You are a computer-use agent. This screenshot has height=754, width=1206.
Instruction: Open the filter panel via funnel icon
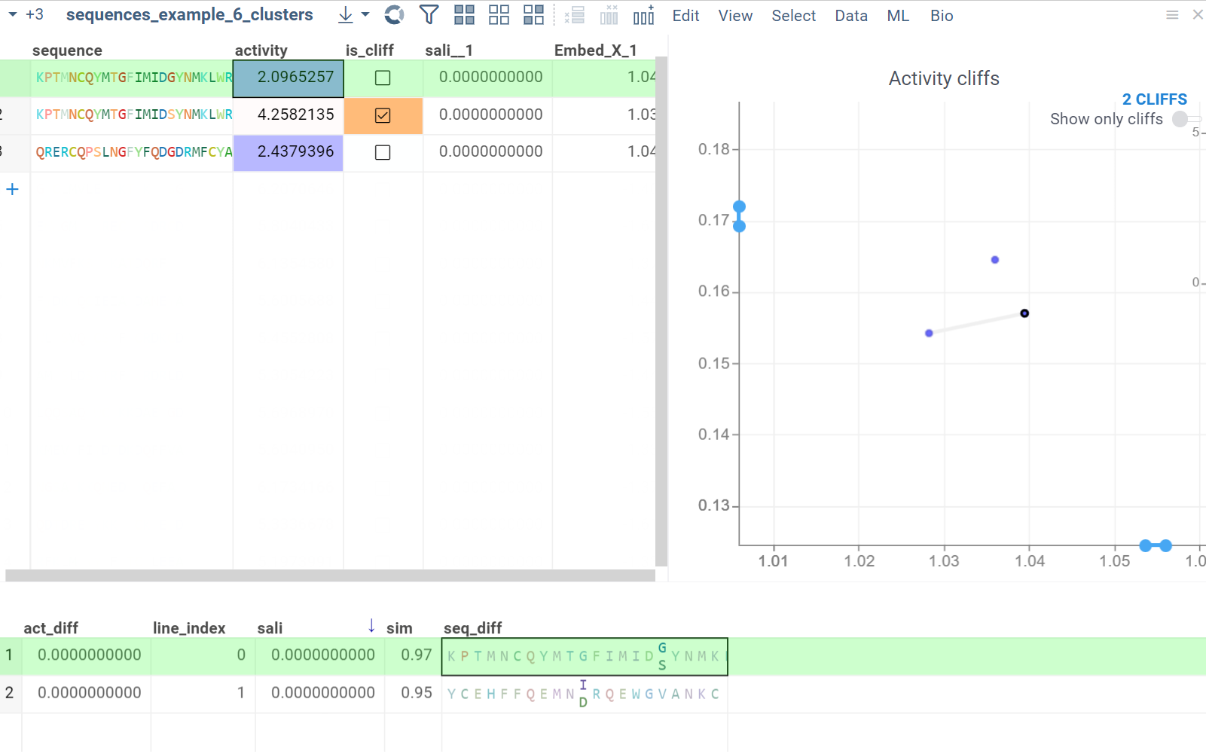429,14
